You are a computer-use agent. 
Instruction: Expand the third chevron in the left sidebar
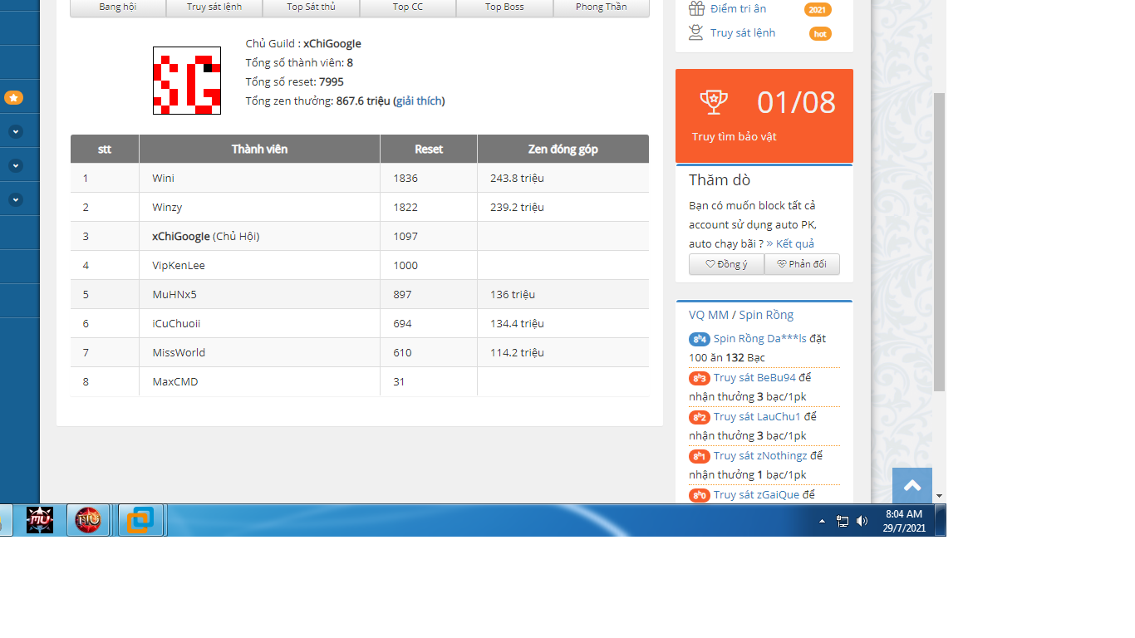click(15, 200)
